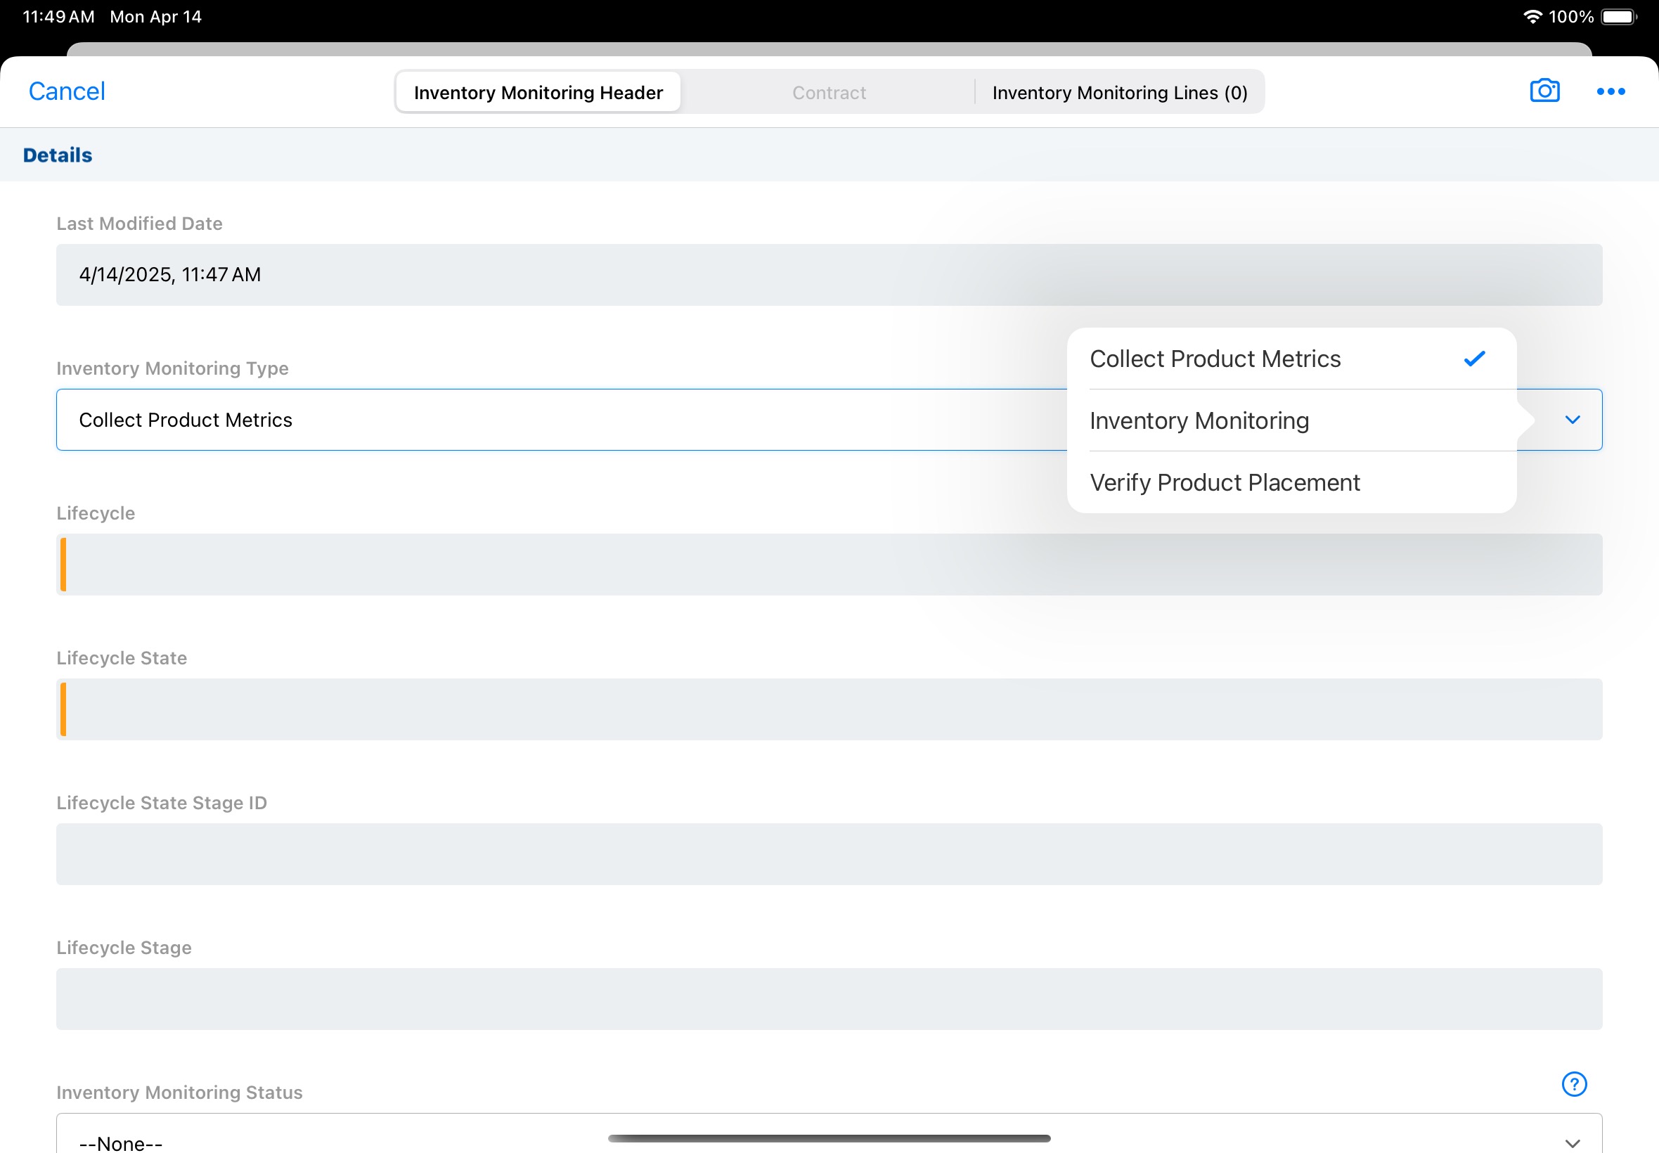
Task: Pick Verify Product Placement option
Action: click(x=1224, y=482)
